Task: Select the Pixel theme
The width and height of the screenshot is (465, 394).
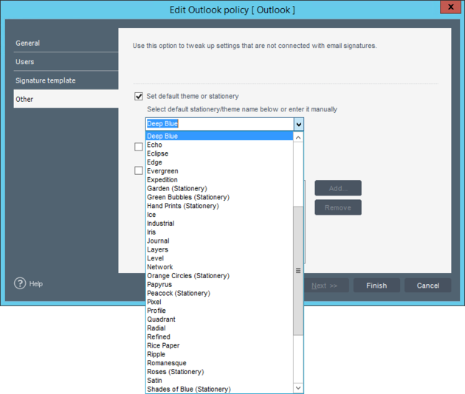Action: [219, 302]
